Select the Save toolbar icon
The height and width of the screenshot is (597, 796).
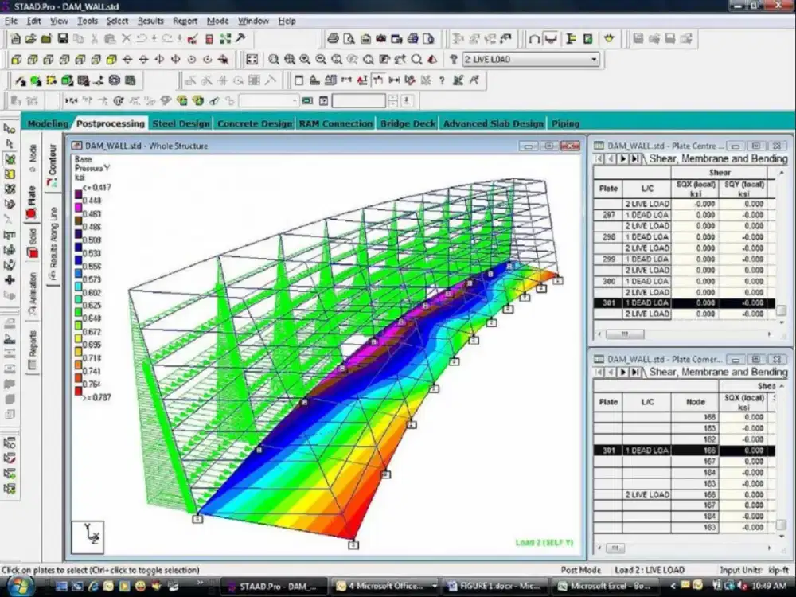point(64,37)
